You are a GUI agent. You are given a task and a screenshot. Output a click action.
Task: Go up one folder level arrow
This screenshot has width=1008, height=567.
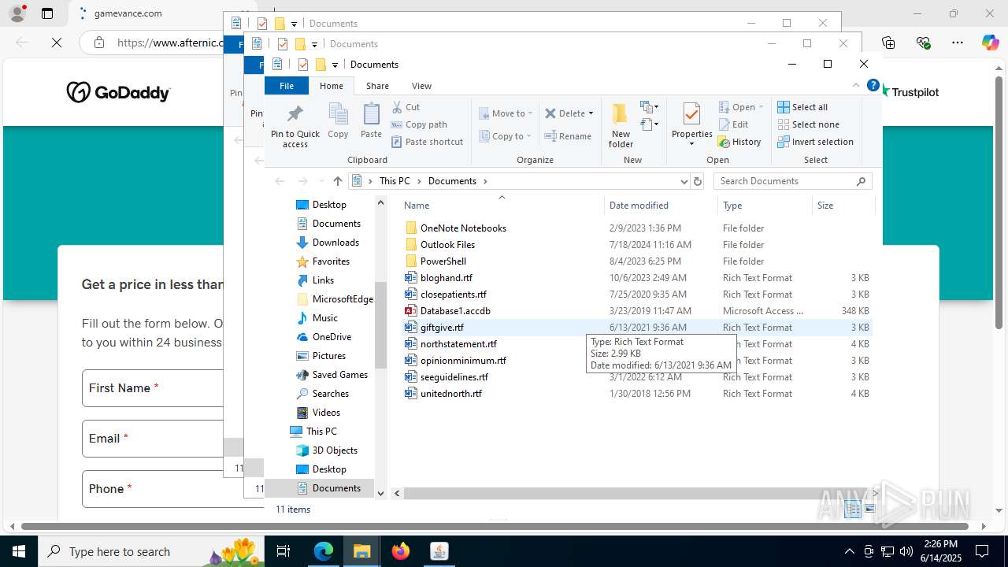(x=338, y=181)
